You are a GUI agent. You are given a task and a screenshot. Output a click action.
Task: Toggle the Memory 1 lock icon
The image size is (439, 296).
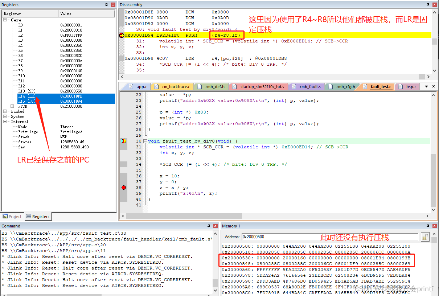[x=425, y=237]
